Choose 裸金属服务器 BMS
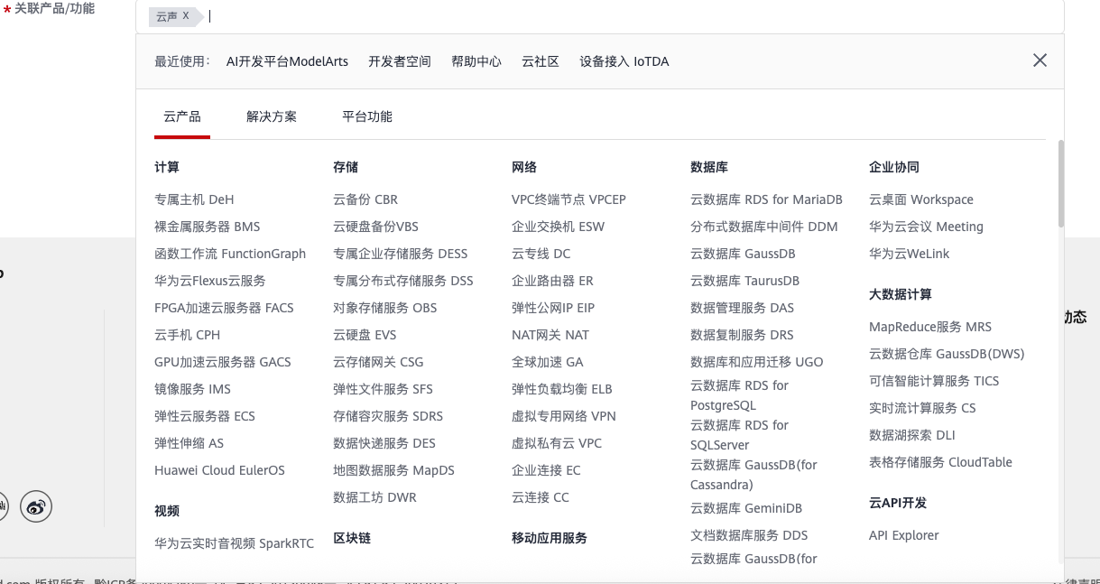The image size is (1100, 584). [207, 227]
